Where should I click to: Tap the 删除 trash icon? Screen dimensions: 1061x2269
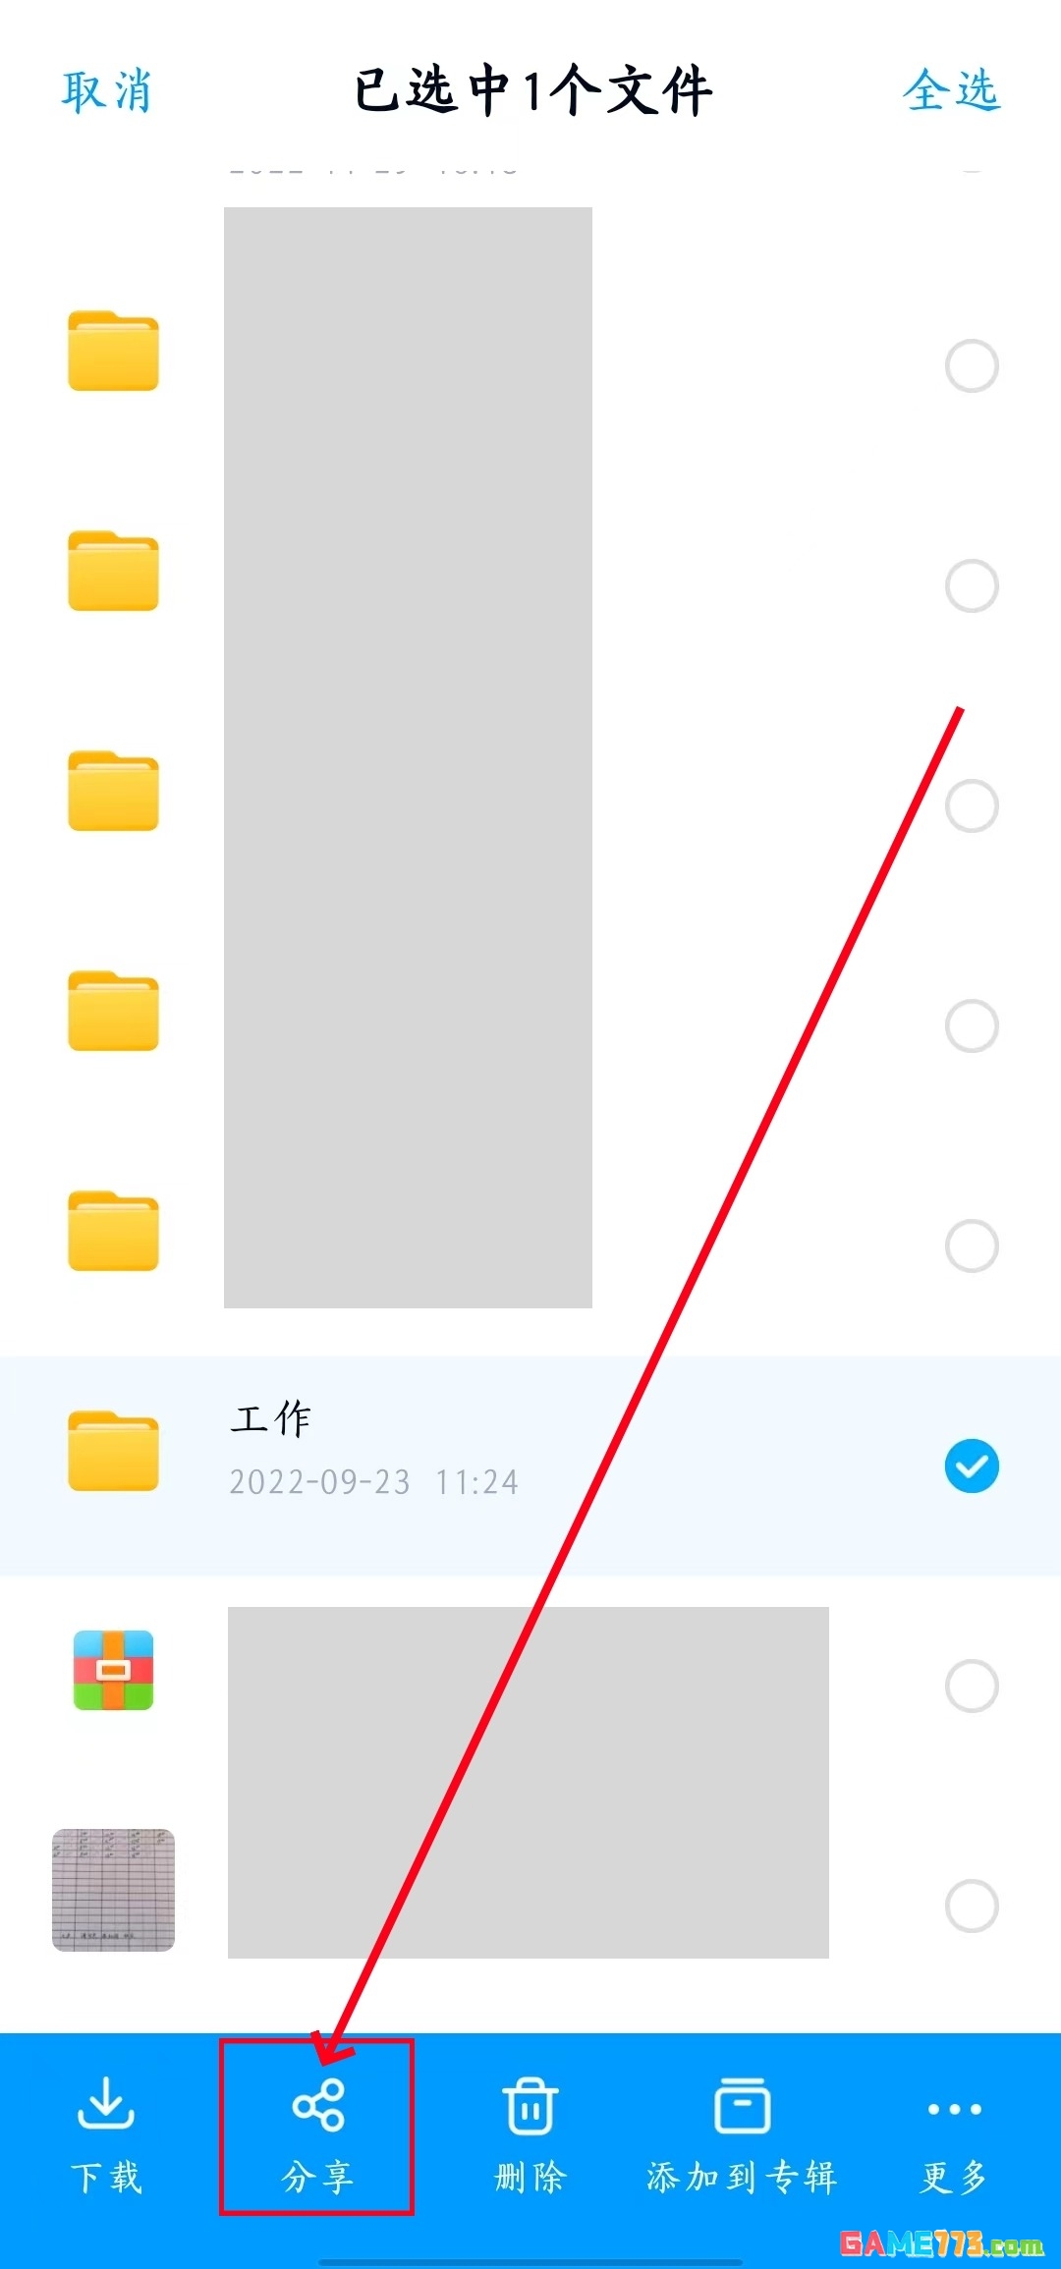tap(530, 2105)
